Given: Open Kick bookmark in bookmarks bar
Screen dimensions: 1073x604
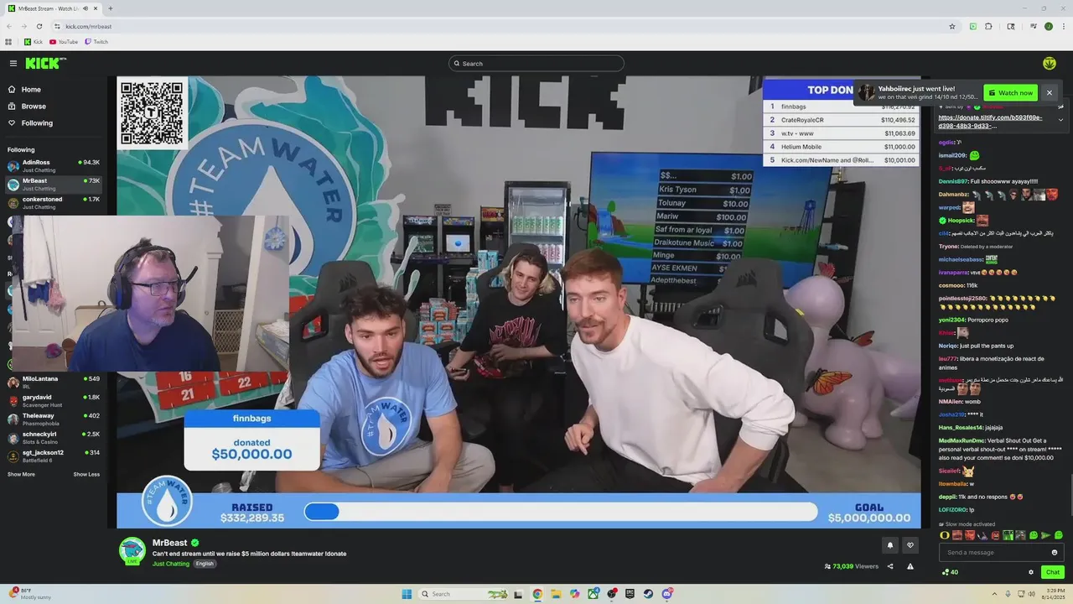Looking at the screenshot, I should (34, 41).
